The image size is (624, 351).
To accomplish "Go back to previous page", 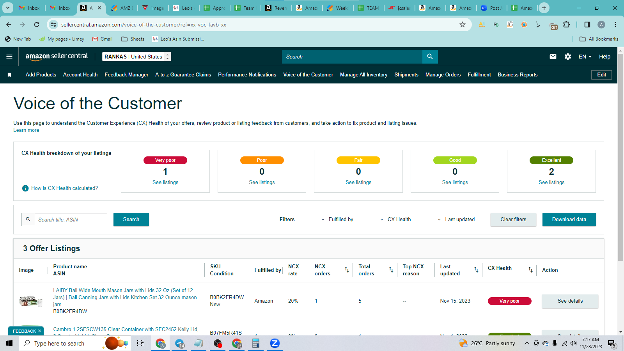I will pyautogui.click(x=9, y=25).
